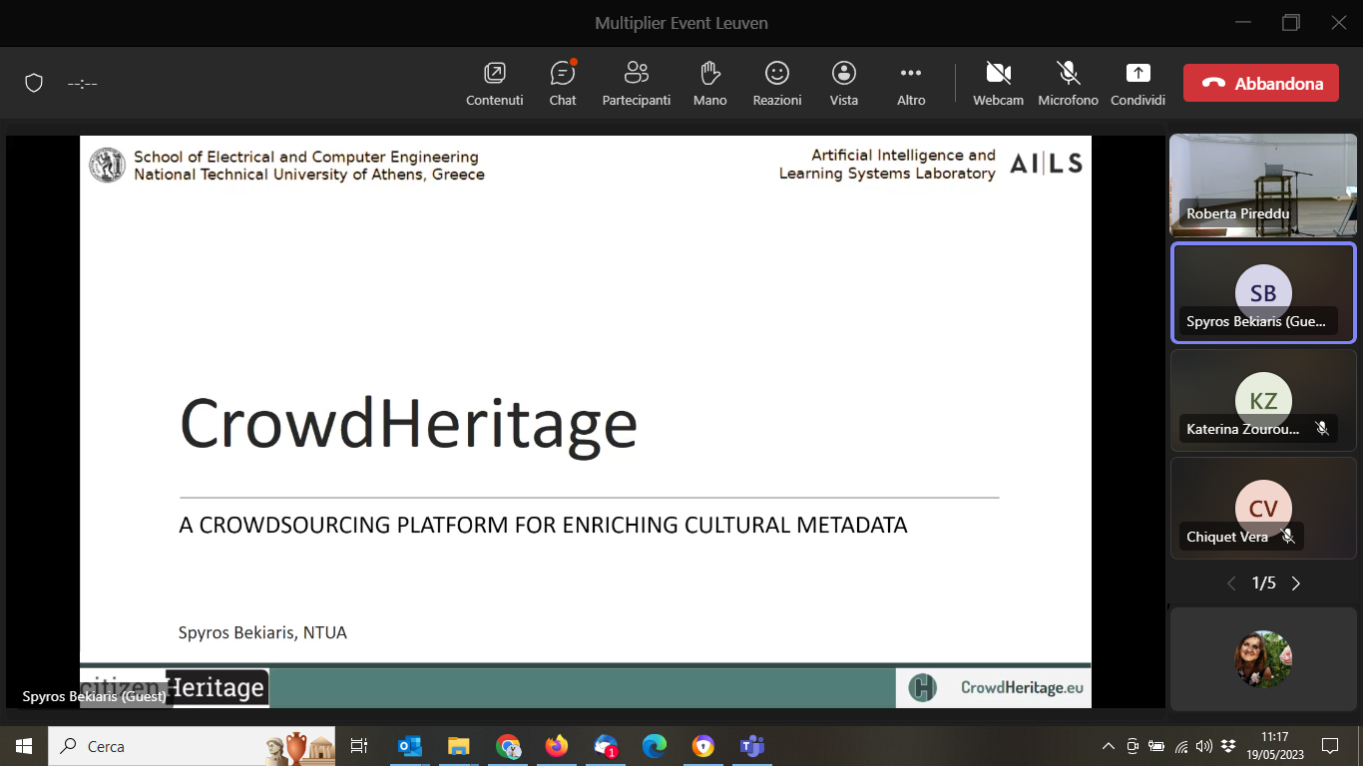Viewport: 1363px width, 766px height.
Task: Open the volume tray icon
Action: pyautogui.click(x=1204, y=746)
